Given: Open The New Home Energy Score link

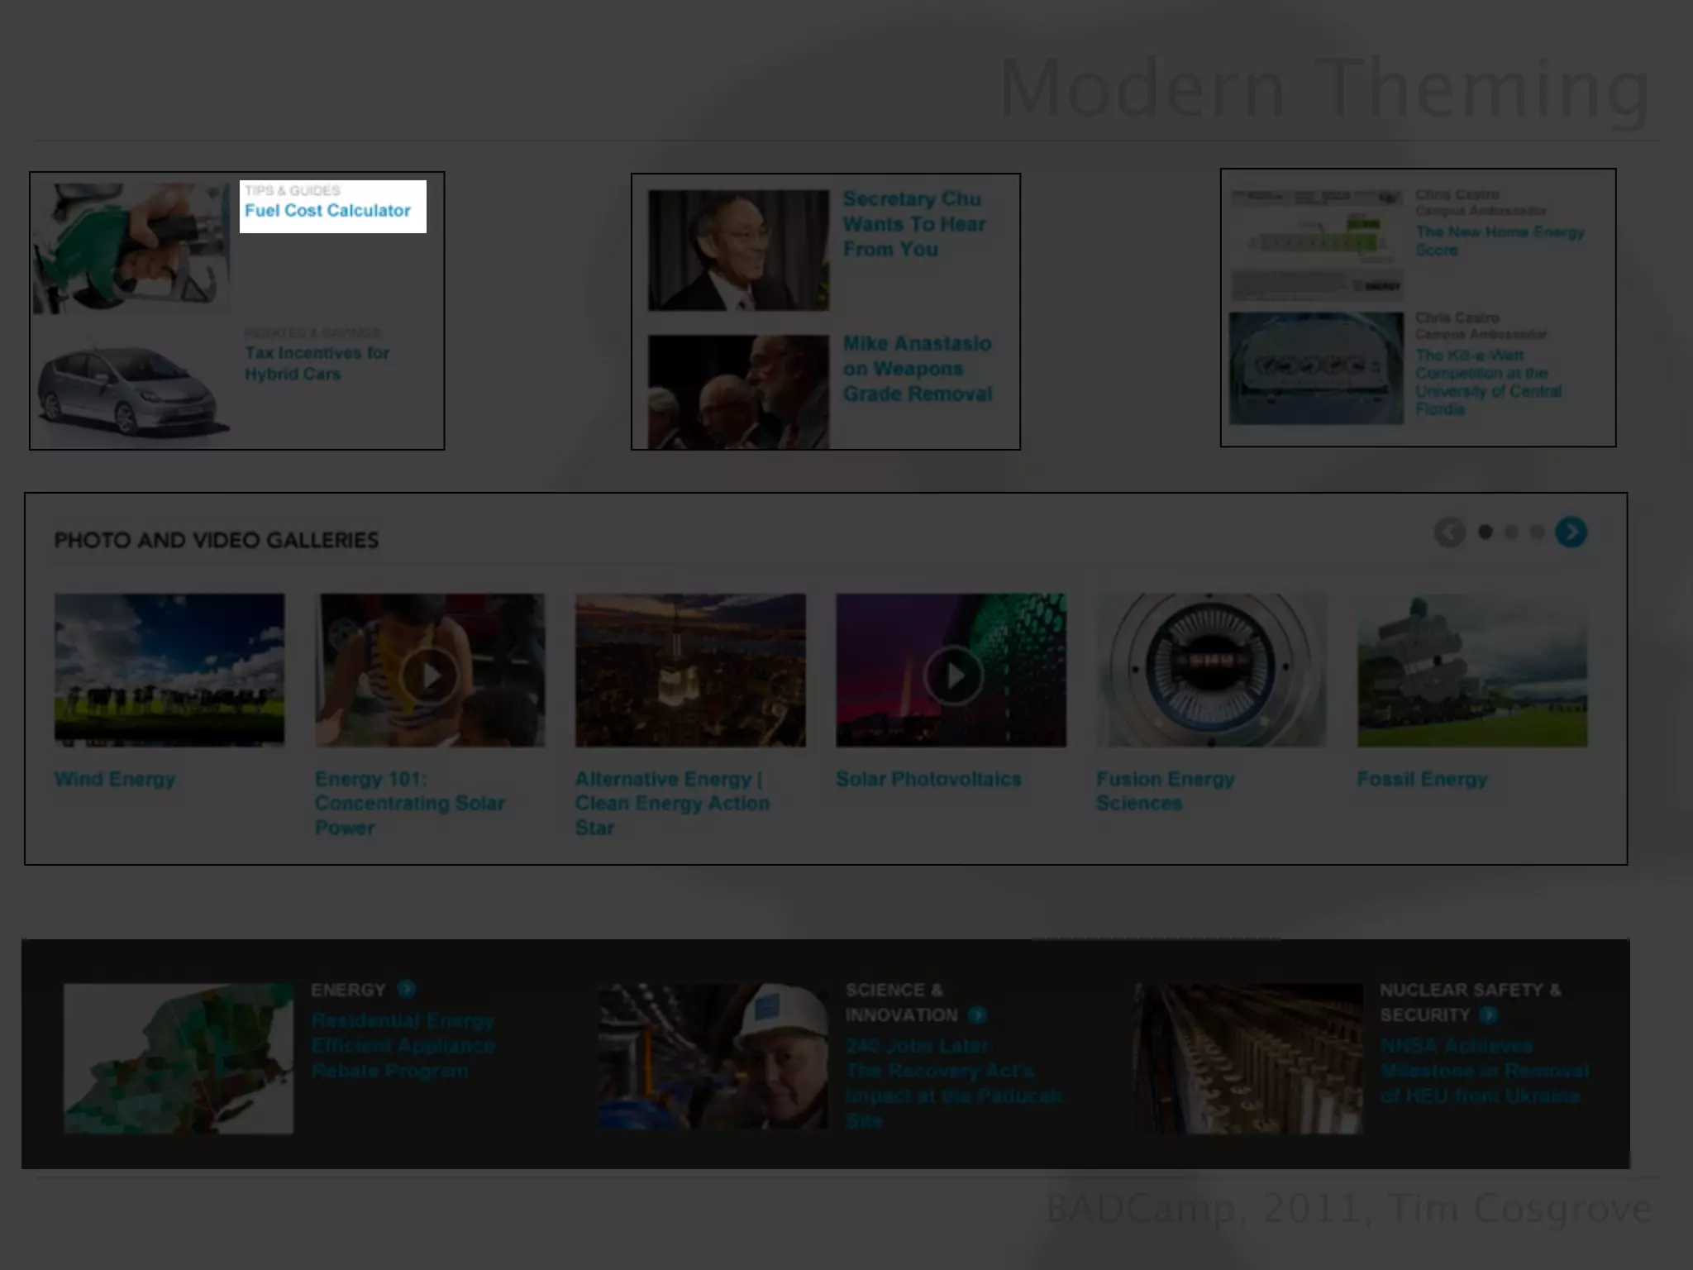Looking at the screenshot, I should pyautogui.click(x=1500, y=241).
